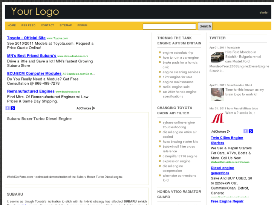The width and height of the screenshot is (274, 205).
Task: Open Diesel engine generators ad link
Action: click(x=222, y=170)
